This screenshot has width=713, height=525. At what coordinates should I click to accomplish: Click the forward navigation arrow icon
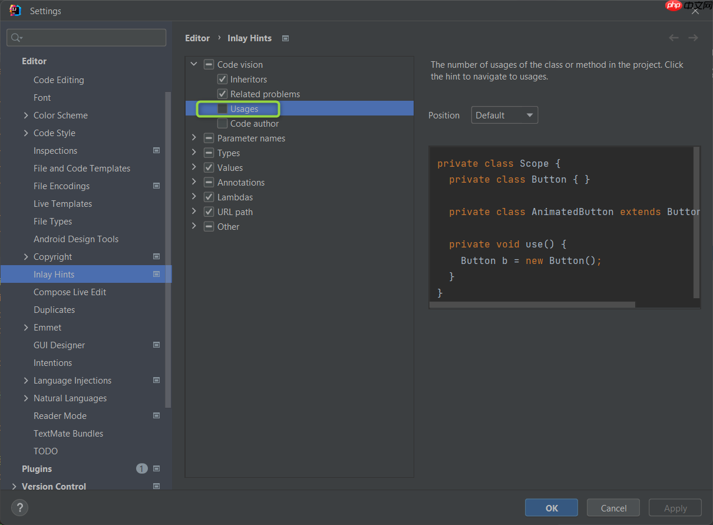[693, 38]
